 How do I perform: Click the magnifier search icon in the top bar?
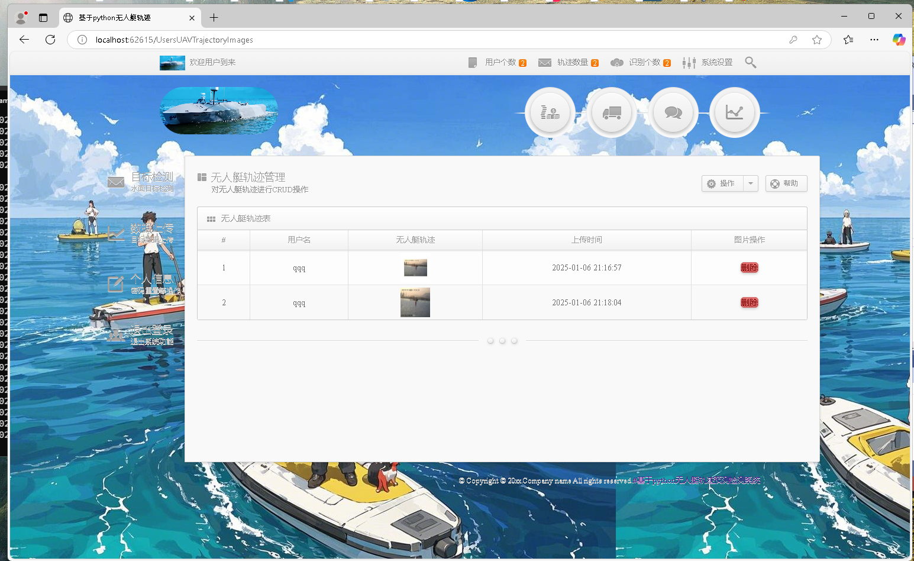(x=751, y=62)
